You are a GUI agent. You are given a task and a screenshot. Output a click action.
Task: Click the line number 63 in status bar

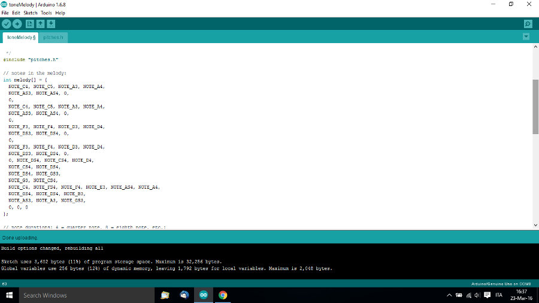[x=4, y=284]
